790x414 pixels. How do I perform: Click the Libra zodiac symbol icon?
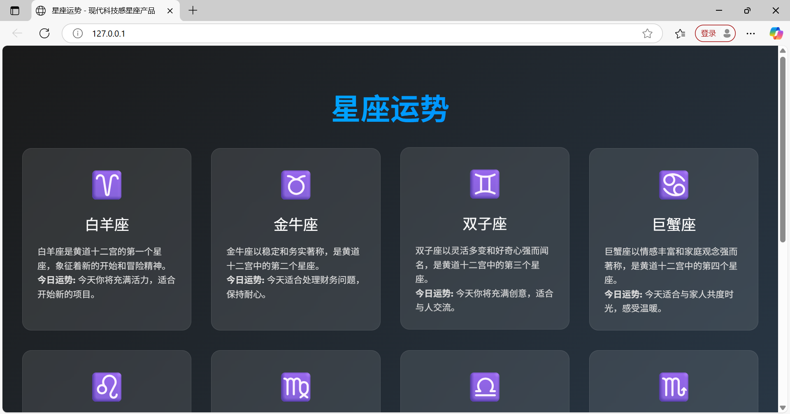click(x=485, y=387)
